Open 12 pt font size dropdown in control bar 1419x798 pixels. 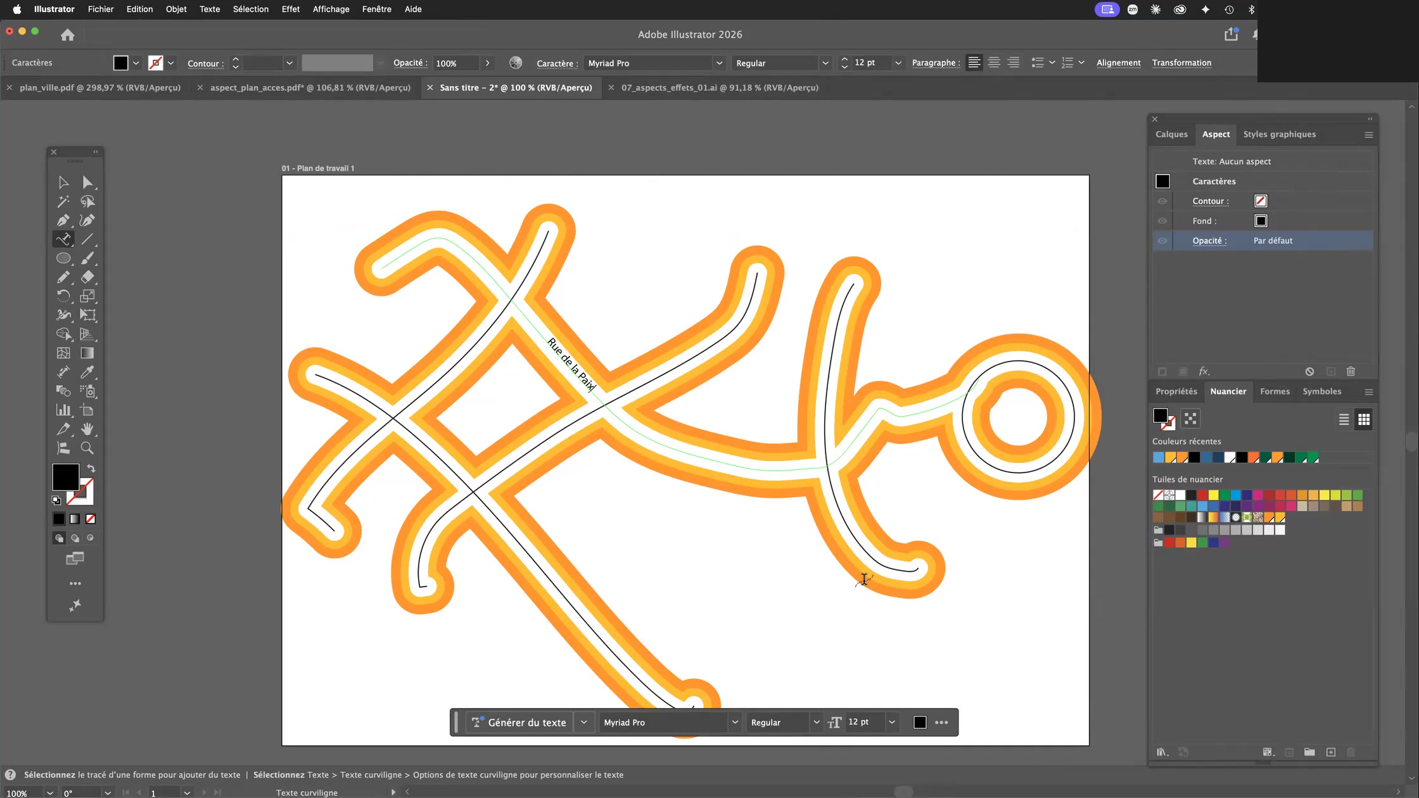[x=898, y=63]
